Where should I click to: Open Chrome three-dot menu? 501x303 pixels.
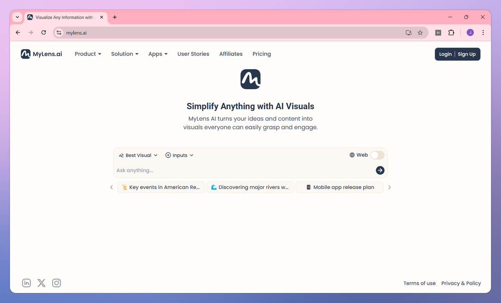(x=483, y=33)
